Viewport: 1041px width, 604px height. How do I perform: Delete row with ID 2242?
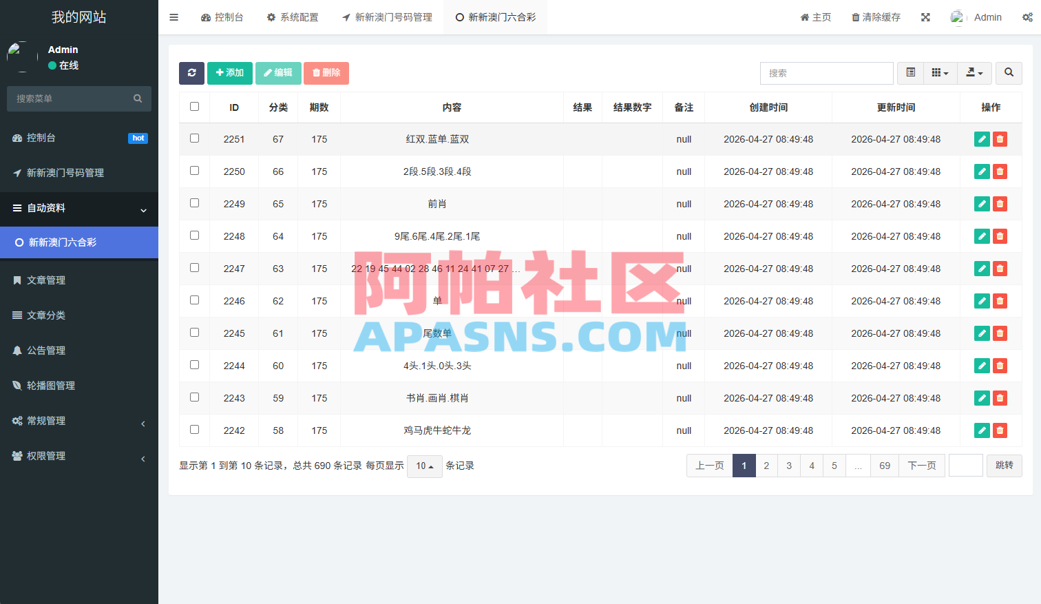[x=1000, y=430]
